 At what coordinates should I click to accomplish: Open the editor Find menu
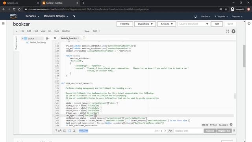(36, 31)
